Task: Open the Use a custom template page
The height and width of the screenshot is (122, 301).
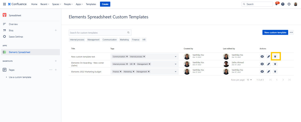Action: [x=20, y=77]
